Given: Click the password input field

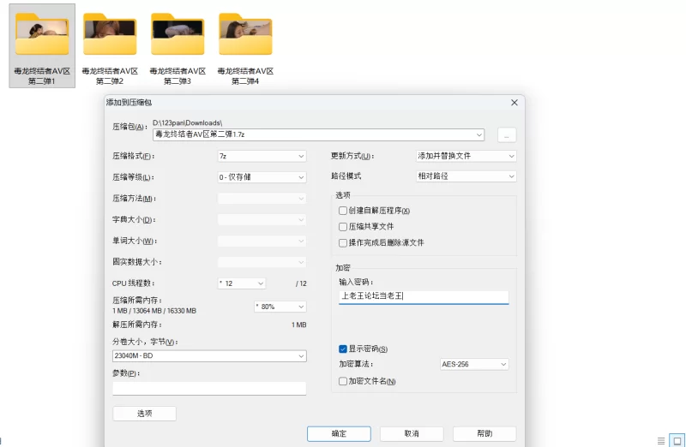Looking at the screenshot, I should tap(424, 296).
